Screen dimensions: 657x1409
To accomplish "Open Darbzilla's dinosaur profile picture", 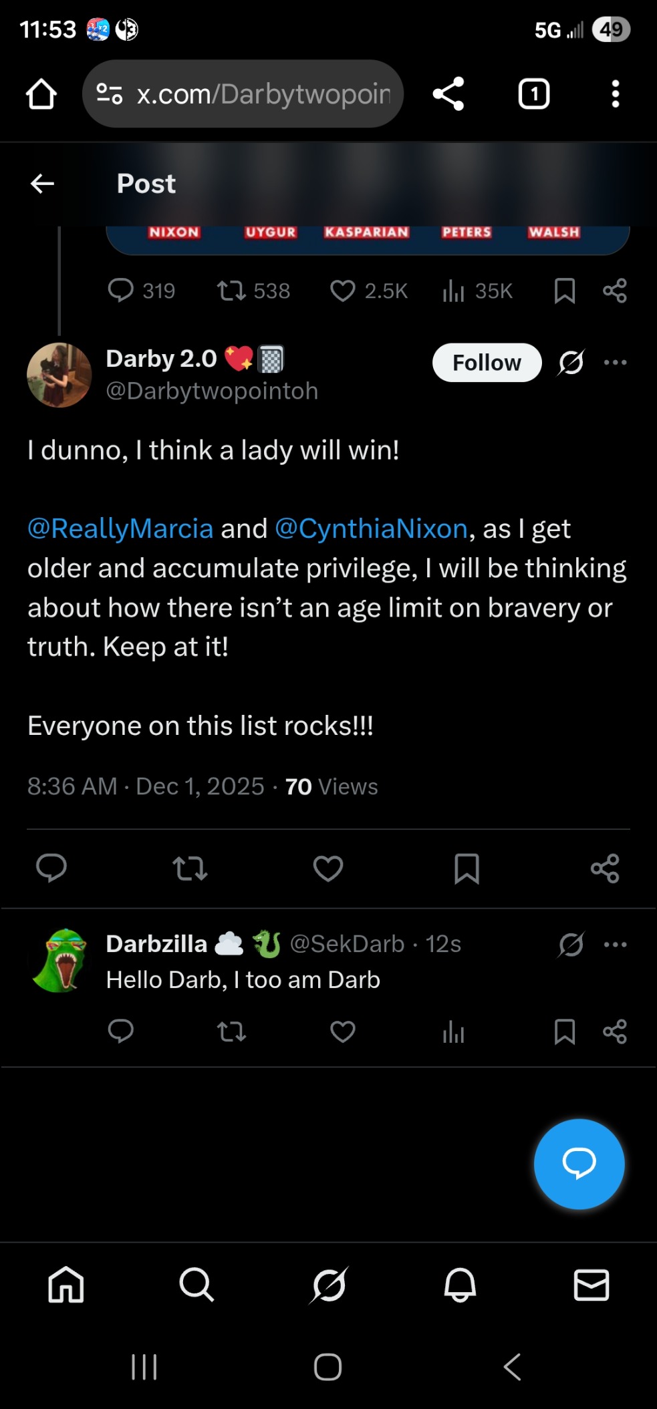I will point(59,961).
